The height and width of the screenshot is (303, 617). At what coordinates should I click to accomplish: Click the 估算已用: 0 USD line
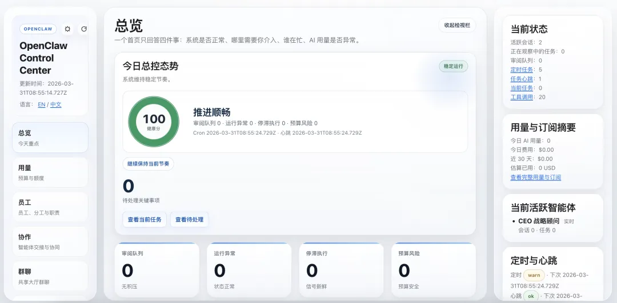[533, 168]
